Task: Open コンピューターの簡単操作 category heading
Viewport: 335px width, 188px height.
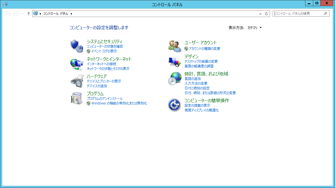Action: (207, 101)
